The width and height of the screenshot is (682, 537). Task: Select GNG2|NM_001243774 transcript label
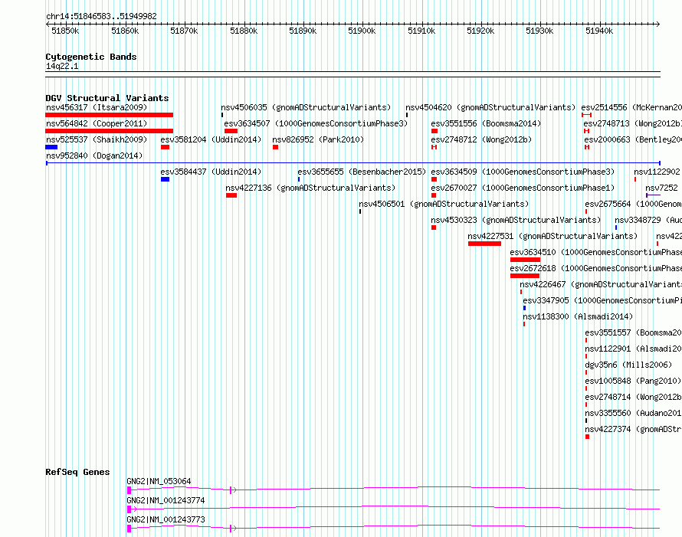(x=166, y=500)
